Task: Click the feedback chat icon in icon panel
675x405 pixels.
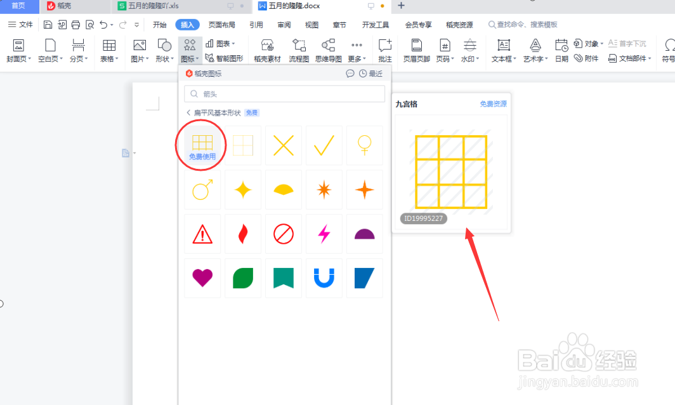Action: (350, 74)
